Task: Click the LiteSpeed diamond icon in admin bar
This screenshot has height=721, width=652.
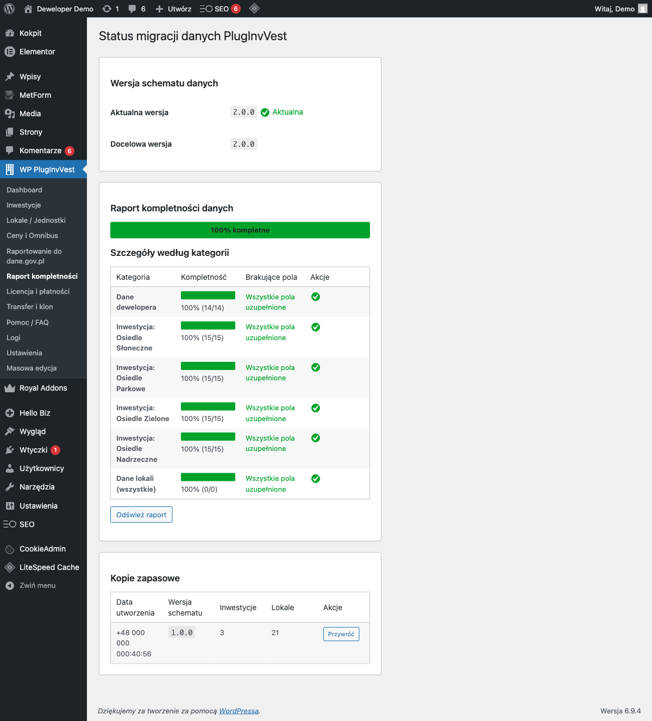Action: [254, 8]
